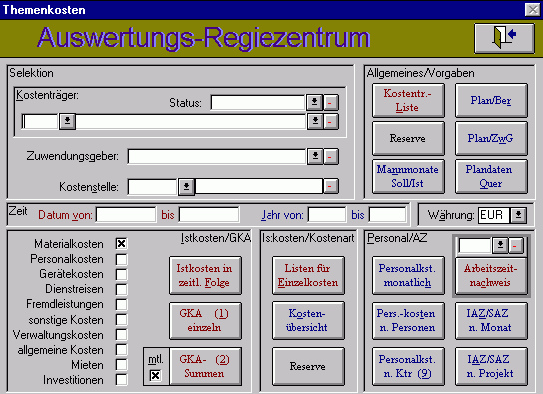Toggle Materialkosten checkbox
Image resolution: width=543 pixels, height=394 pixels.
pyautogui.click(x=121, y=244)
